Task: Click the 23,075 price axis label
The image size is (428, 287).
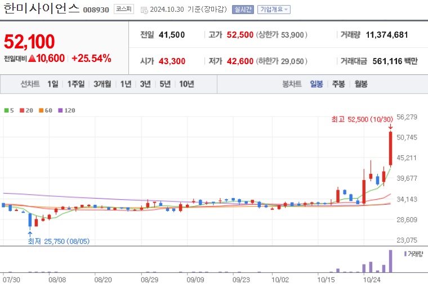Action: (407, 240)
